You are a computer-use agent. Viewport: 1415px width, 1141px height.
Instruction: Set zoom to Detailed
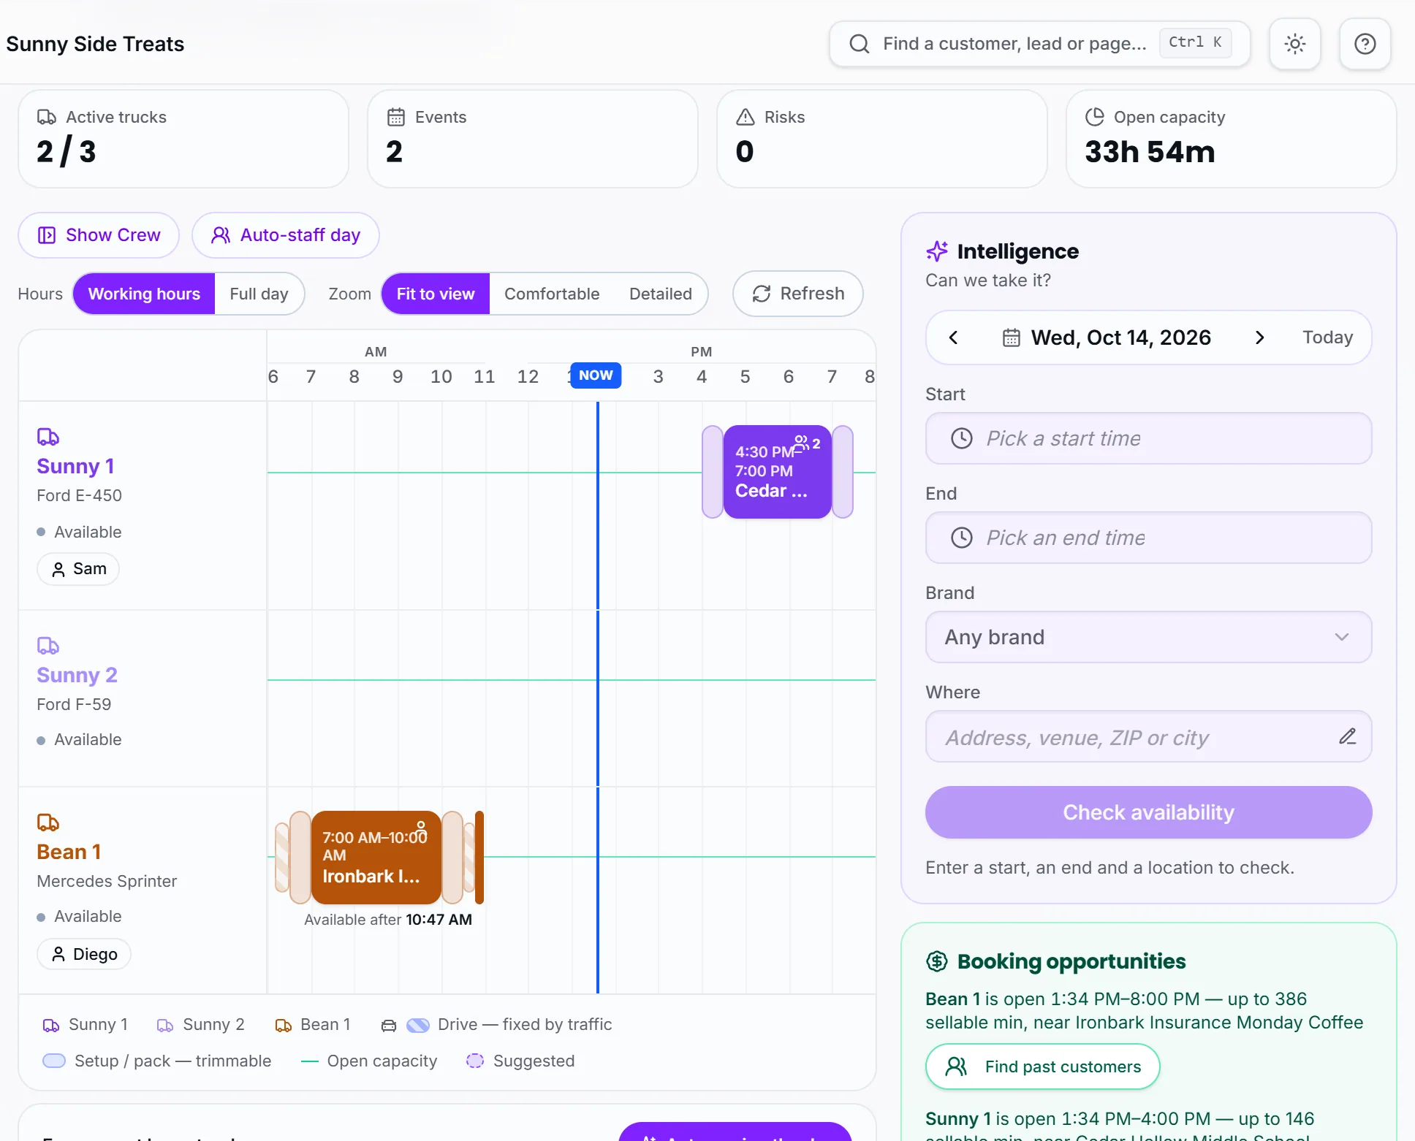(661, 294)
